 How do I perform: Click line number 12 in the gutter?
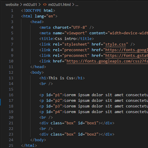[11, 73]
